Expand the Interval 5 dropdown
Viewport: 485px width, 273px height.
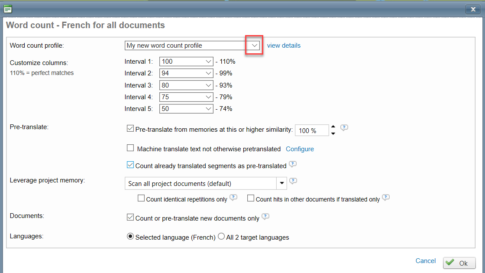tap(209, 109)
